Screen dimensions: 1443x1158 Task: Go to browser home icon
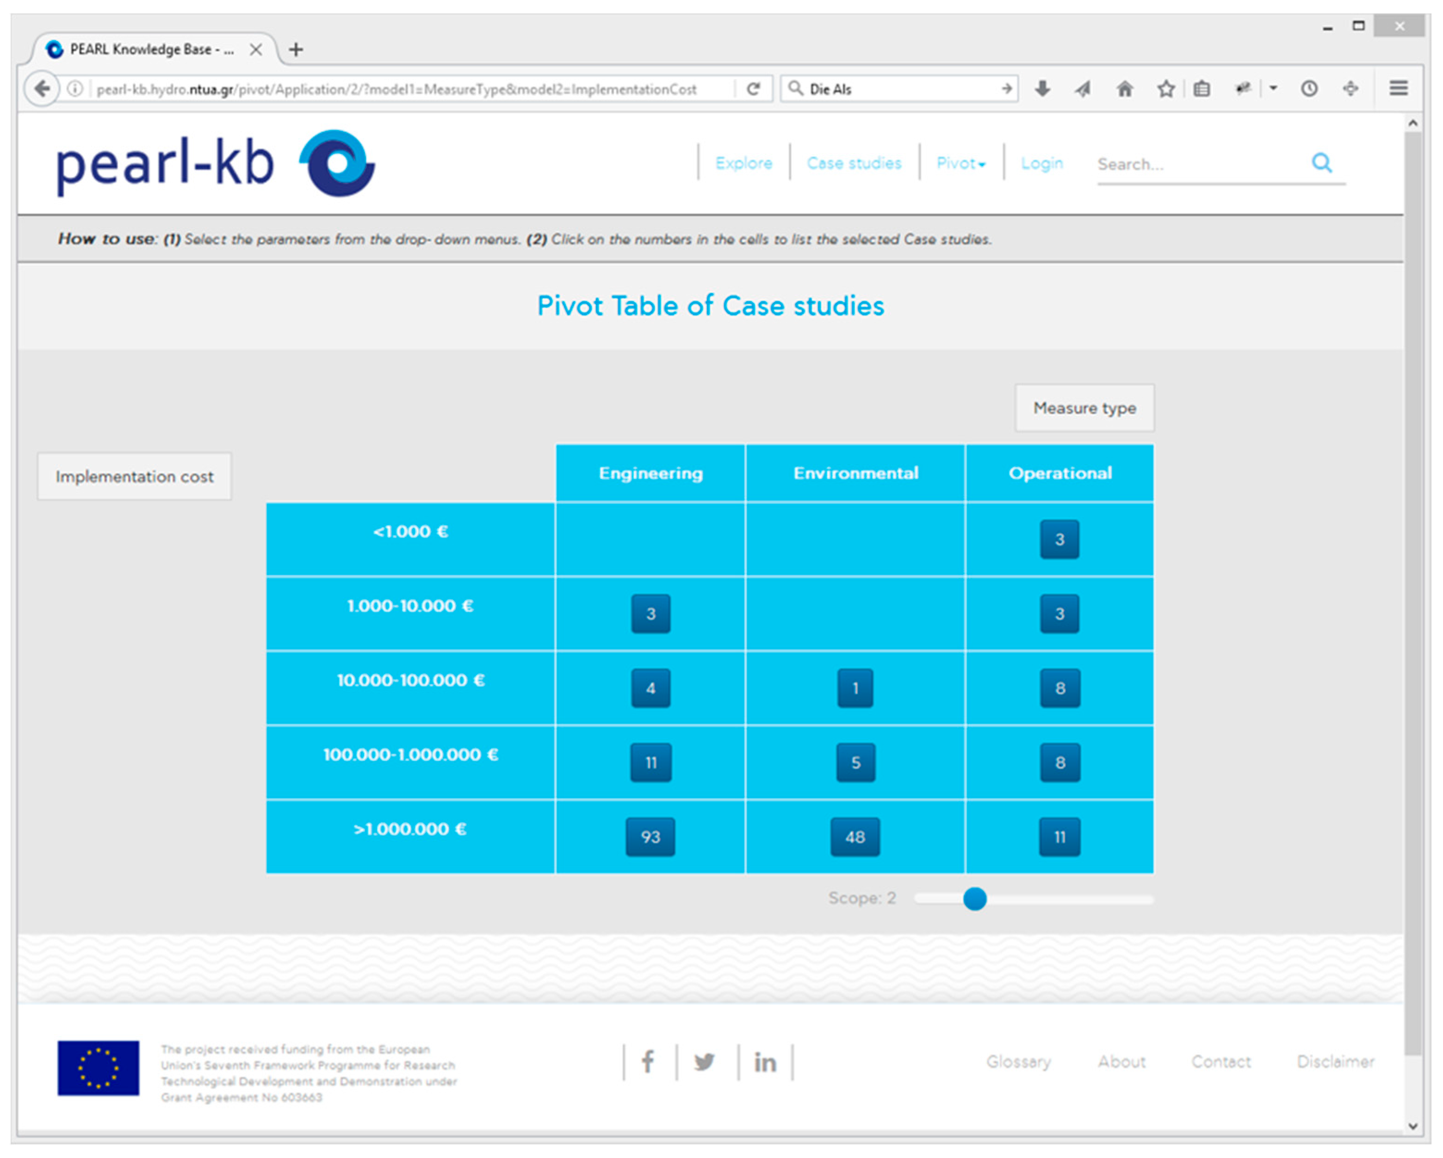(x=1125, y=88)
